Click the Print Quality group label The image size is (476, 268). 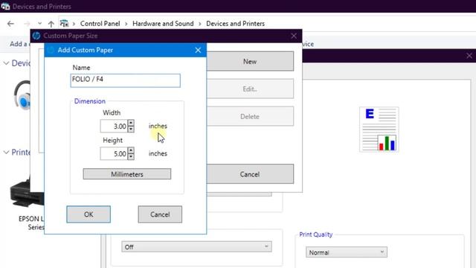click(x=315, y=234)
